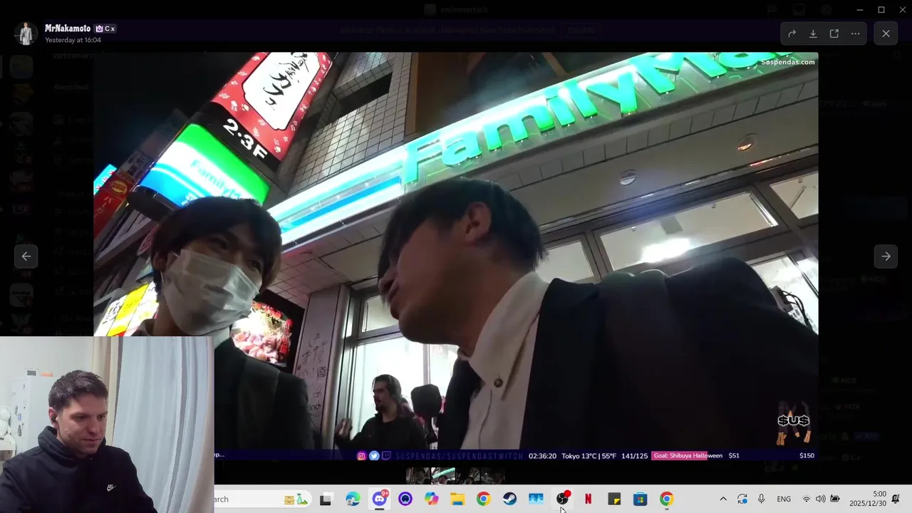Click the microphone tray icon
The width and height of the screenshot is (912, 513).
click(x=762, y=499)
